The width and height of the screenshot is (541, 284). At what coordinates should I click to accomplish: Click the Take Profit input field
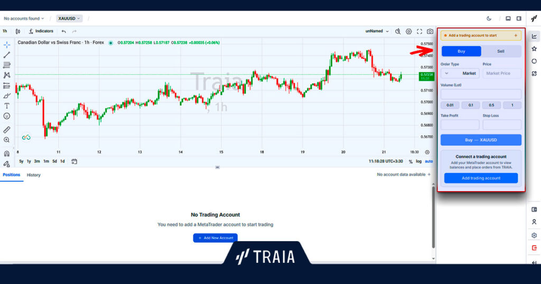point(460,125)
